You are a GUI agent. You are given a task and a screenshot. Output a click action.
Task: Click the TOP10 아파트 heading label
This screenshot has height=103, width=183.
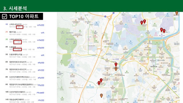24,17
